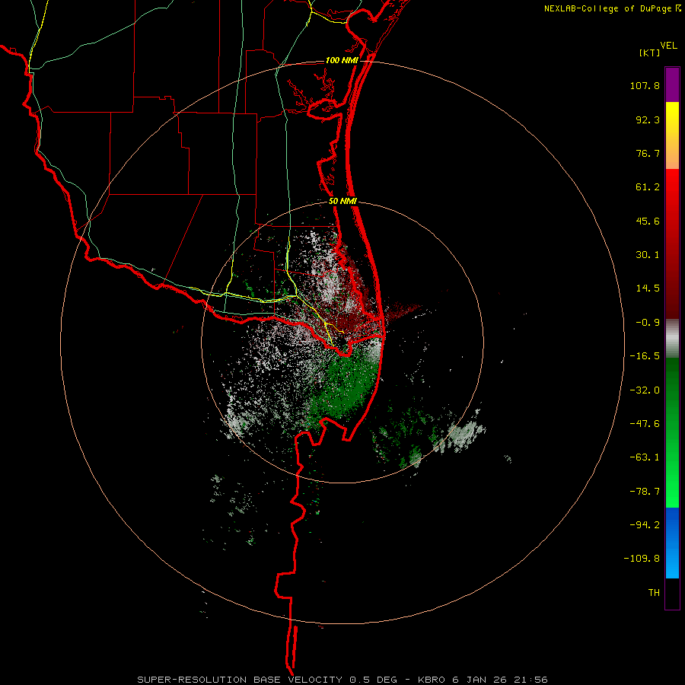Click the TH threshold legend label
Image resolution: width=685 pixels, height=685 pixels.
point(654,593)
